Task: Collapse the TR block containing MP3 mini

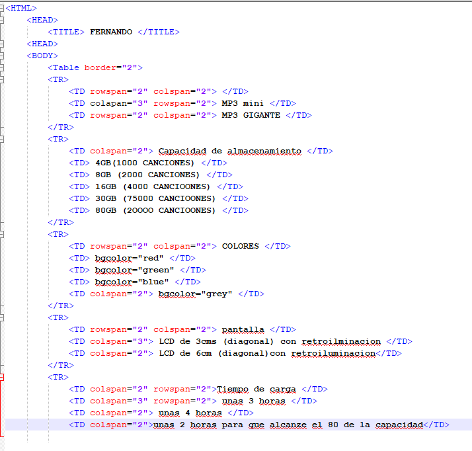Action: click(x=2, y=79)
